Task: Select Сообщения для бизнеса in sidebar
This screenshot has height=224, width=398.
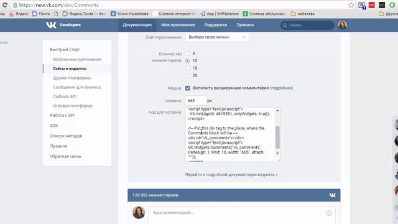Action: pos(76,87)
